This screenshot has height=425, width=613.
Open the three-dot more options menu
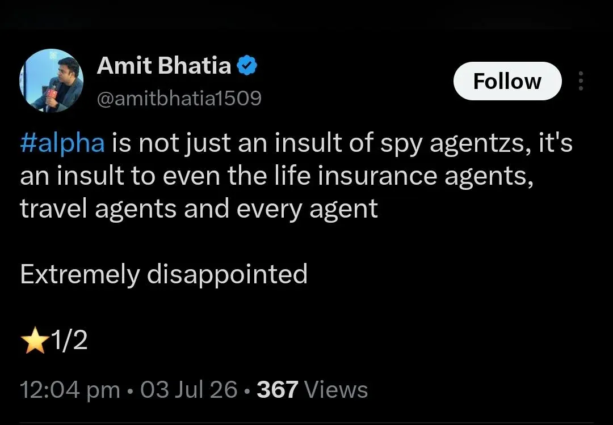click(x=581, y=81)
